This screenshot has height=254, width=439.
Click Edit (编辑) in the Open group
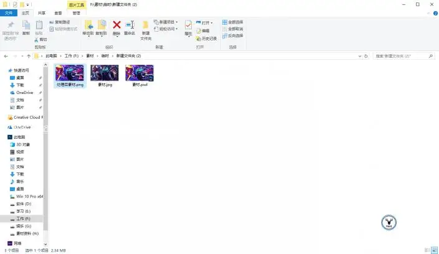(x=203, y=31)
